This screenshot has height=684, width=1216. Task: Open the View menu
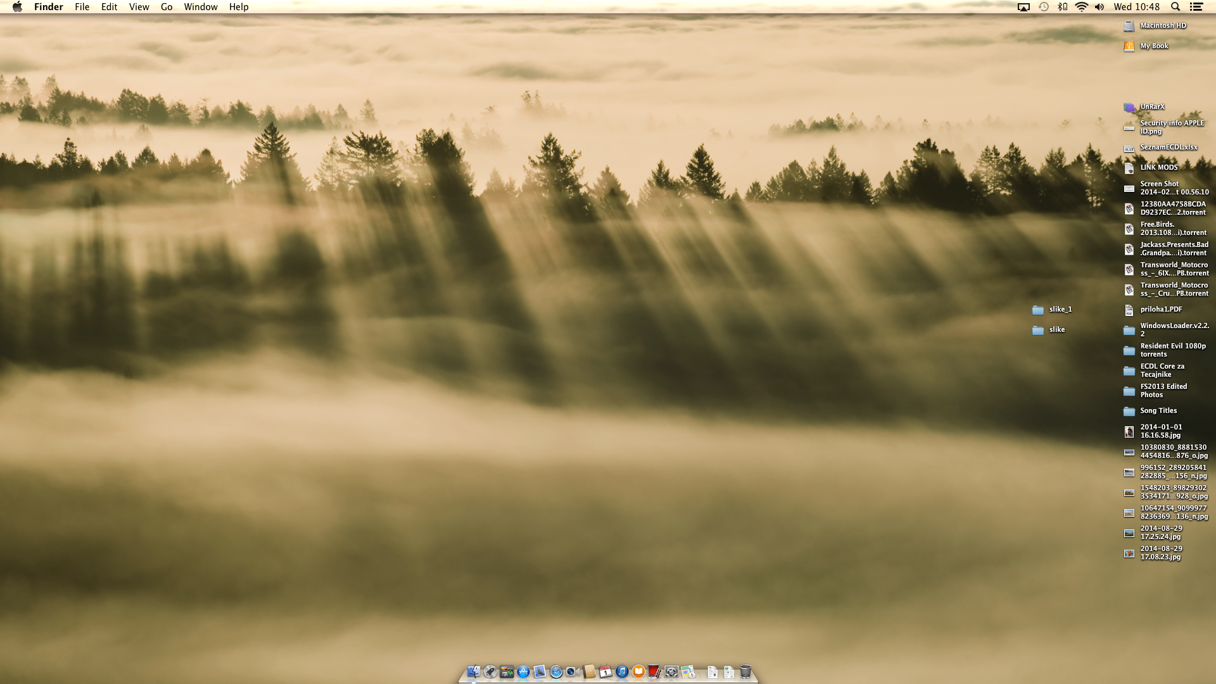click(x=139, y=7)
